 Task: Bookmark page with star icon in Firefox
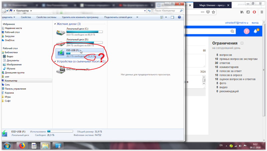[x=213, y=12]
